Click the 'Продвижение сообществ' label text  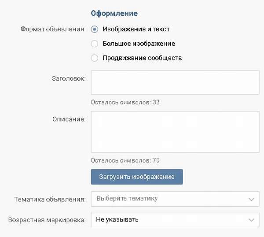click(142, 58)
